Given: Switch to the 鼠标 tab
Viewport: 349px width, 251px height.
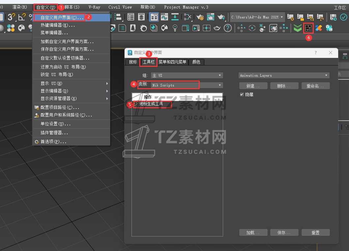Looking at the screenshot, I should click(x=133, y=62).
